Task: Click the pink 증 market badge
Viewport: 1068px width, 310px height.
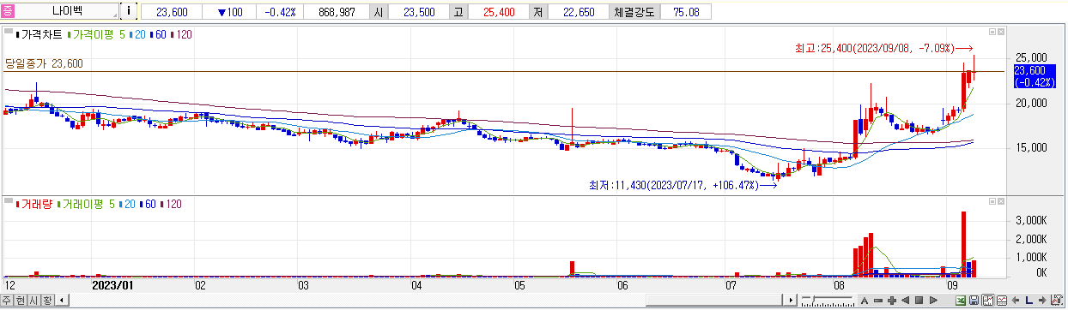Action: point(9,12)
